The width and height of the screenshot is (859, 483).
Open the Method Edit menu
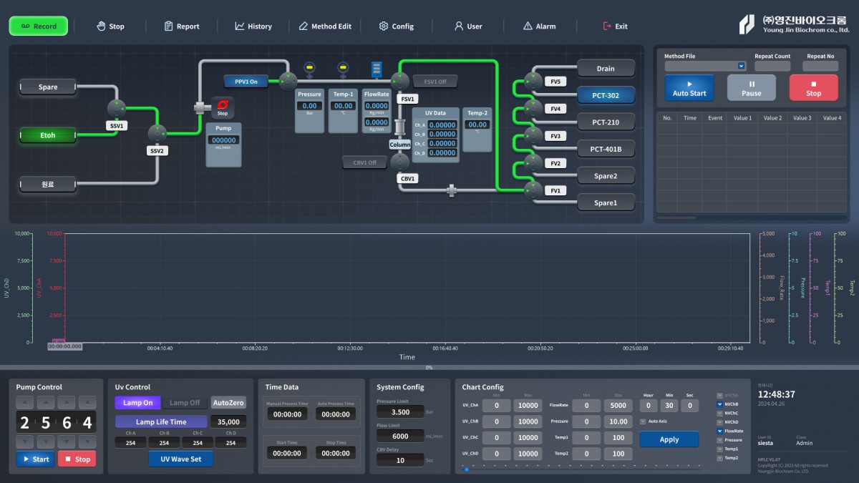click(x=325, y=26)
